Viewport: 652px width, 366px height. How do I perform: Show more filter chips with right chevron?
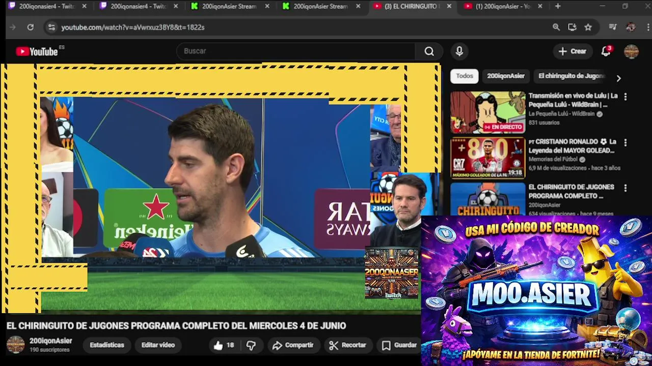pyautogui.click(x=618, y=78)
